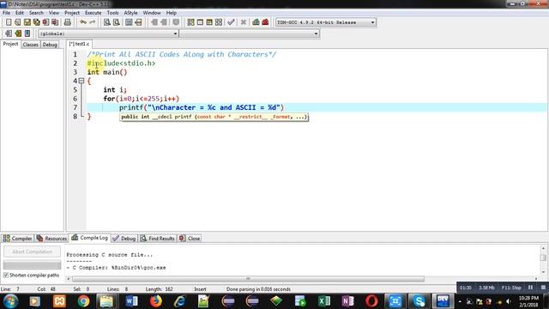Compile the program with Compile icon

click(x=190, y=22)
